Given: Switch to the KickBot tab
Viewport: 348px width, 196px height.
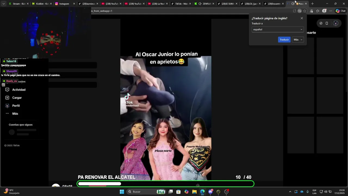Looking at the screenshot, I should tap(42, 4).
